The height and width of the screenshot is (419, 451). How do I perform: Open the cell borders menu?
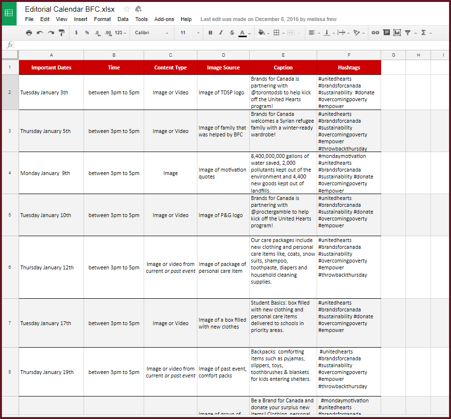pos(277,33)
